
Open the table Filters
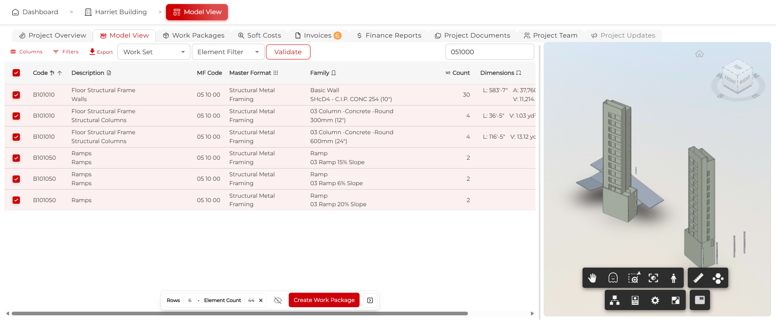tap(66, 52)
